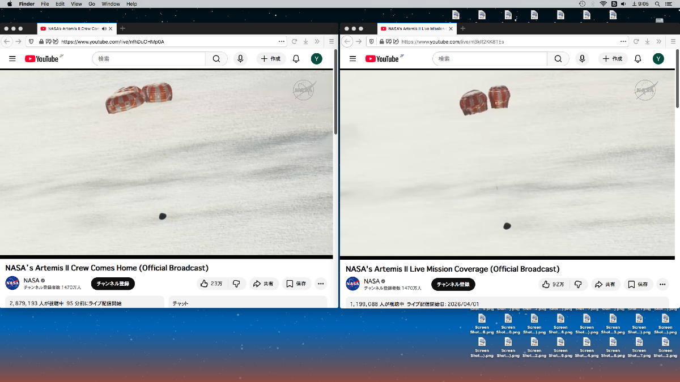This screenshot has width=680, height=382.
Task: Open View menu in menu bar
Action: (76, 4)
